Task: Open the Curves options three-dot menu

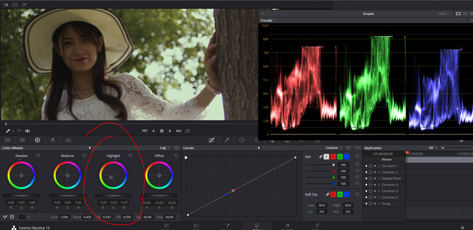Action: (358, 148)
